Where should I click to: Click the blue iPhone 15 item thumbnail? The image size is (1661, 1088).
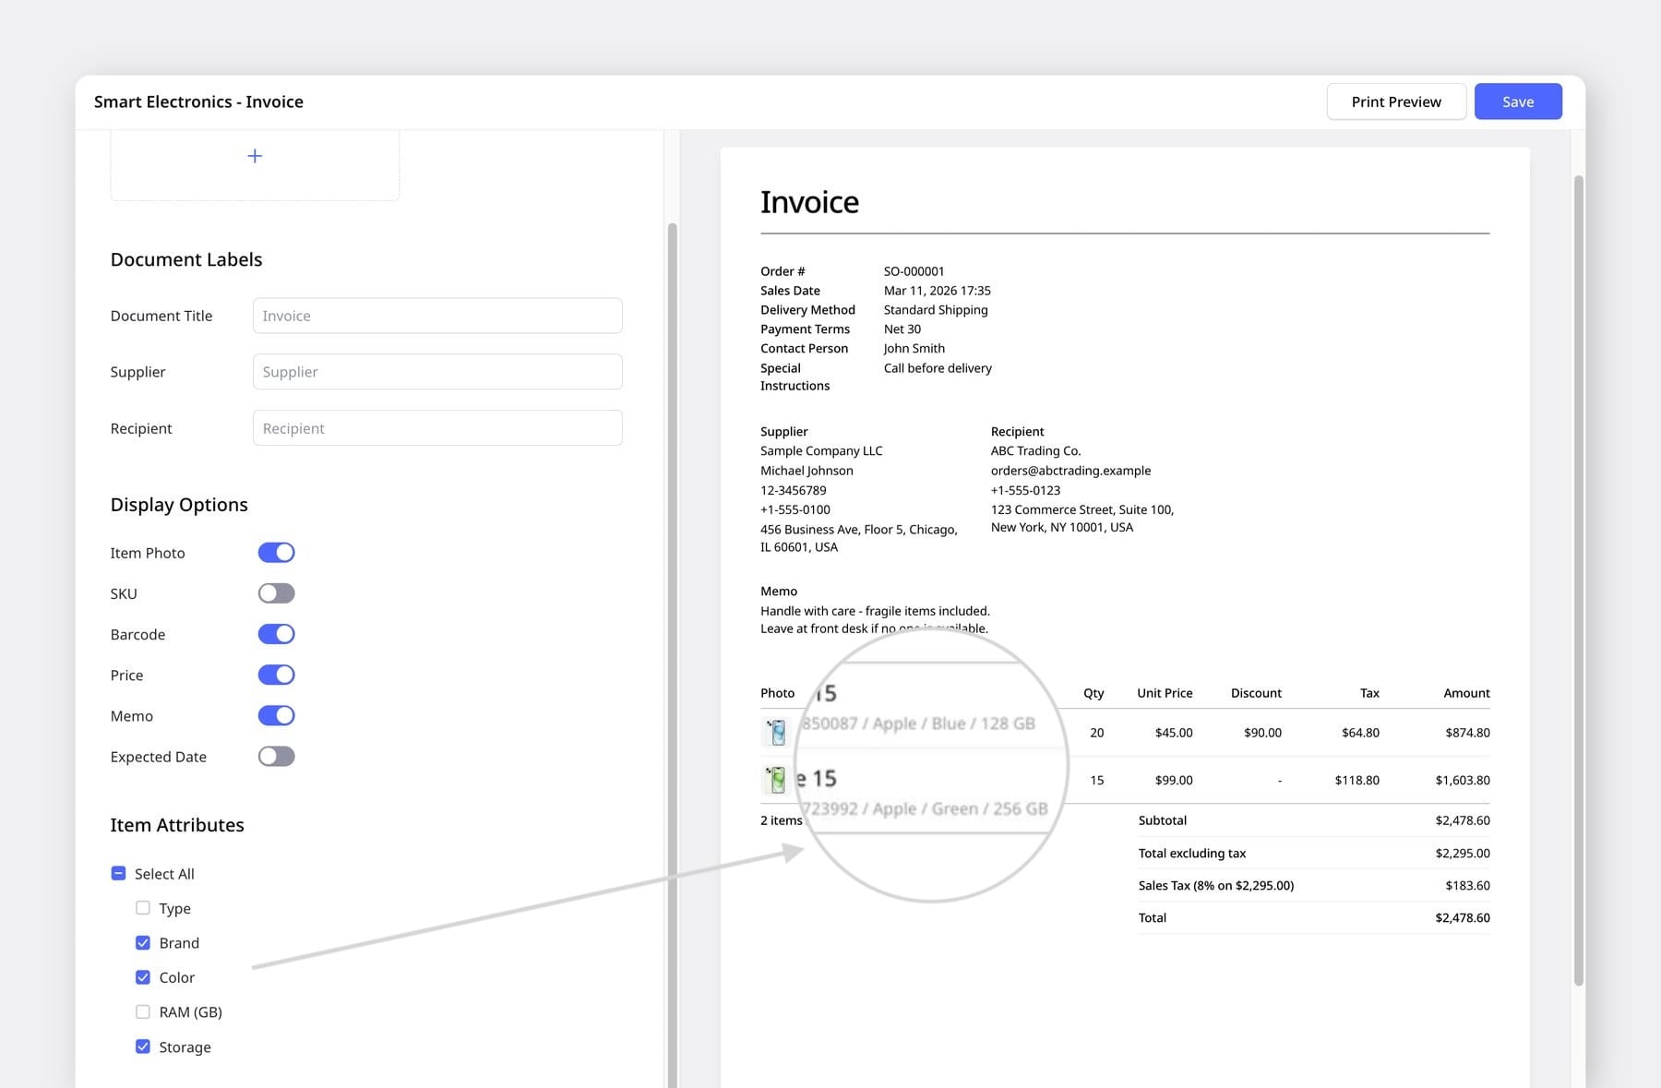pyautogui.click(x=777, y=732)
